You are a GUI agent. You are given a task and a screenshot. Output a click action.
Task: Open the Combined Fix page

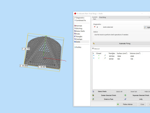[x=80, y=20]
